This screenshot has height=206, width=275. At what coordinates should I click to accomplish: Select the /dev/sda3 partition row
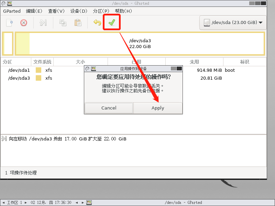pos(19,78)
